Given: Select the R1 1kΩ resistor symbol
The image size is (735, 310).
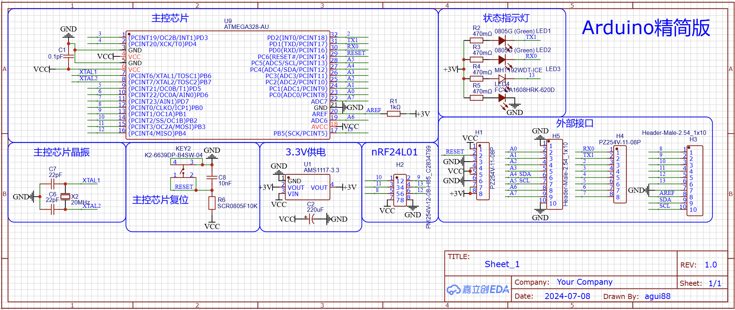Looking at the screenshot, I should coord(394,114).
